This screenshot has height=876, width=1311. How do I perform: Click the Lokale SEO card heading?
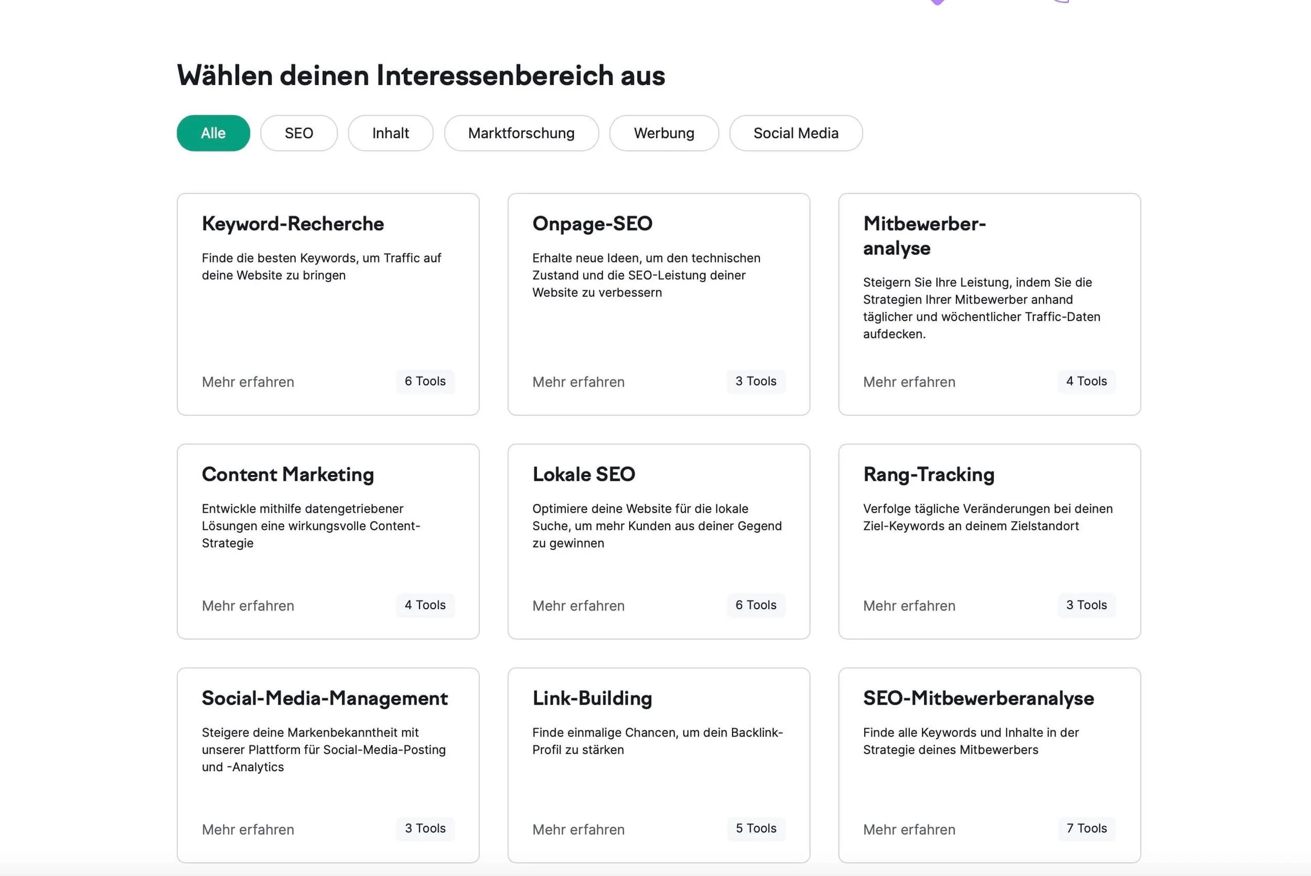tap(584, 474)
